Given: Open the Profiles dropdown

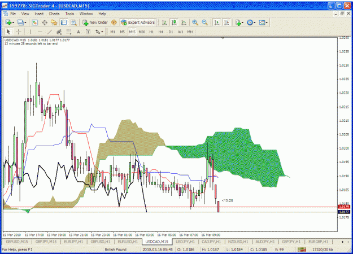Looking at the screenshot, I should [x=22, y=23].
